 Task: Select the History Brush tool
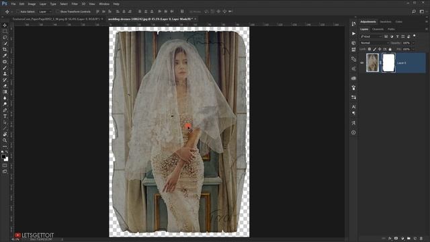coord(5,80)
